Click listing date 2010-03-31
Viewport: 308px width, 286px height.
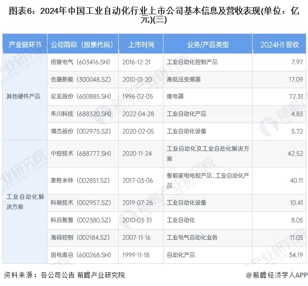tap(137, 220)
